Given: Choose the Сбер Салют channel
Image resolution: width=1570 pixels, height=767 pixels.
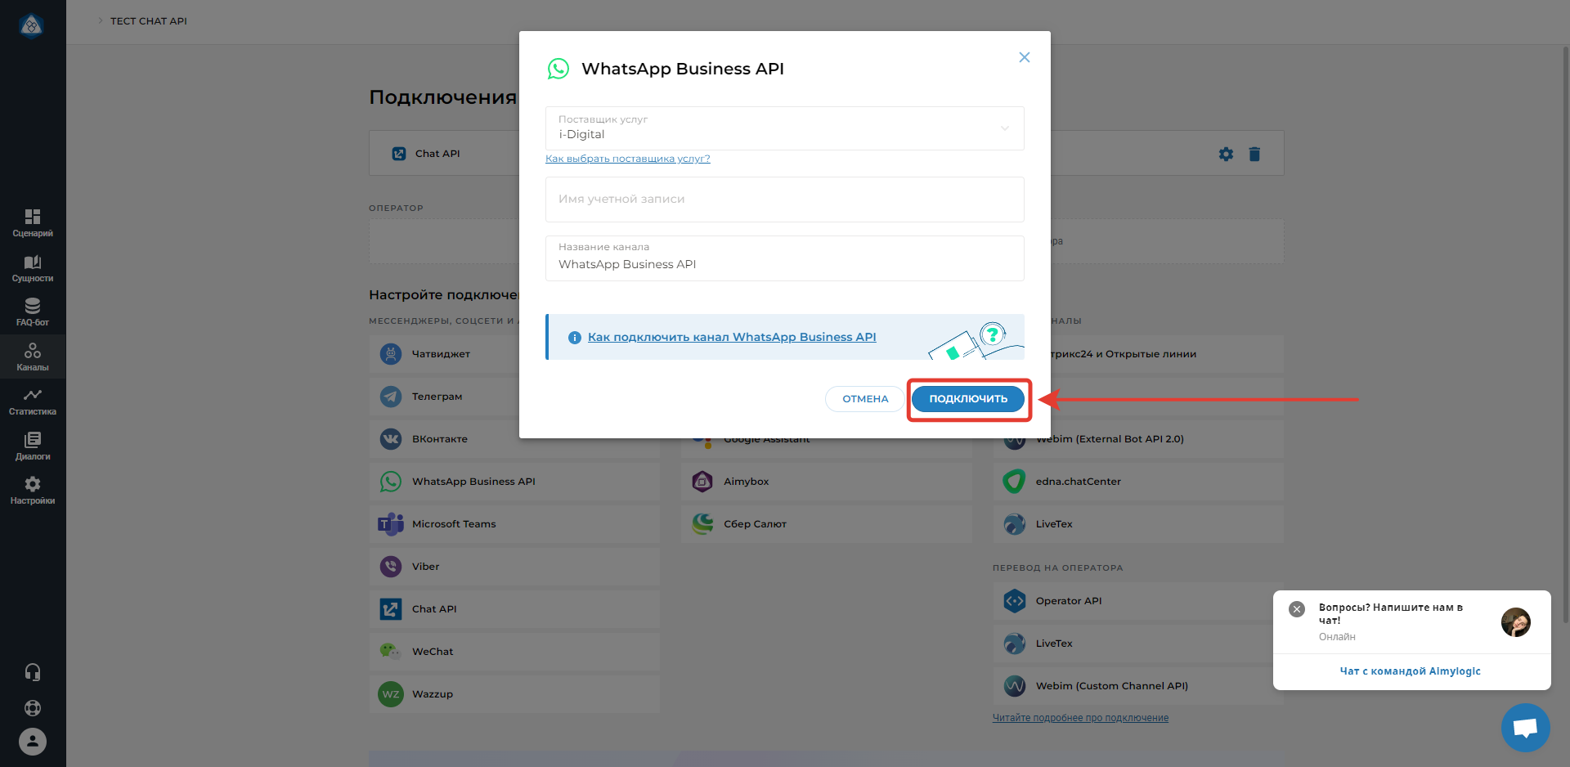Looking at the screenshot, I should click(827, 524).
